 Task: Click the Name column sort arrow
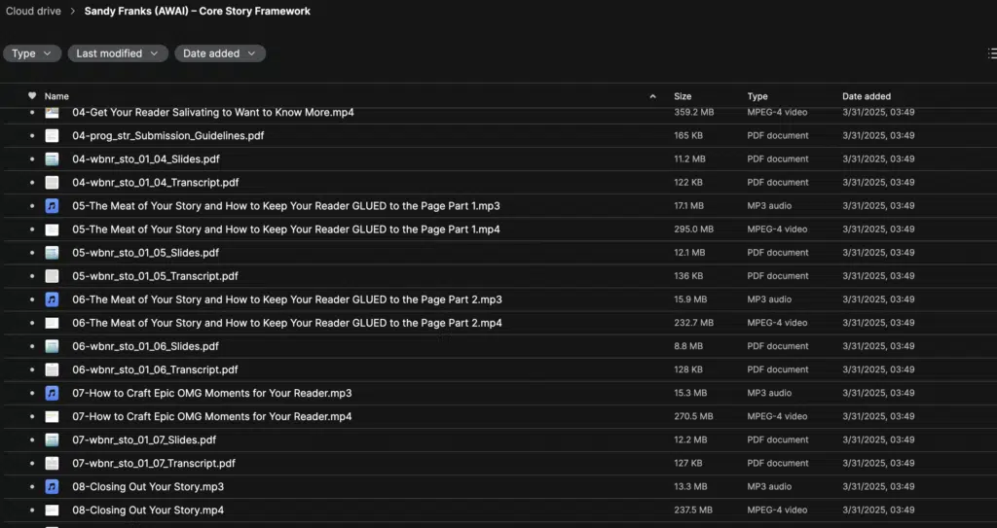point(652,96)
